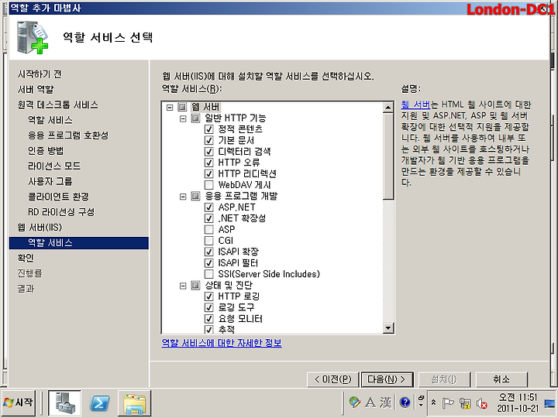Toggle ASP.NET checkbox
The width and height of the screenshot is (558, 418).
coord(209,207)
